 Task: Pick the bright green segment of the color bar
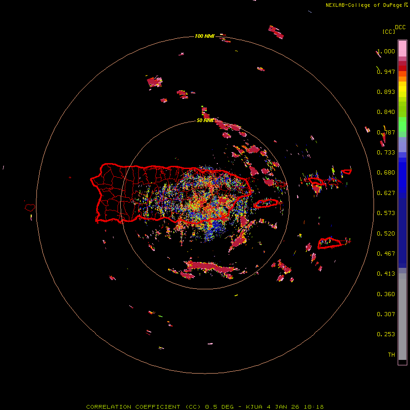[402, 124]
